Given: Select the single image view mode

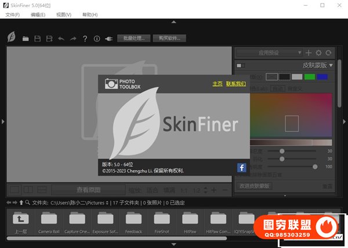Looking at the screenshot, I should (14, 190).
